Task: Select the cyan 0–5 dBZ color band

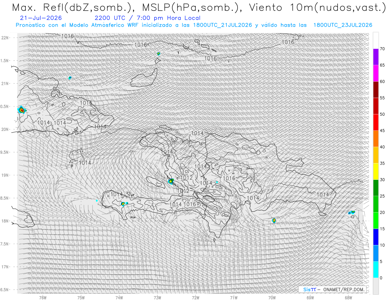Action: coord(376,270)
